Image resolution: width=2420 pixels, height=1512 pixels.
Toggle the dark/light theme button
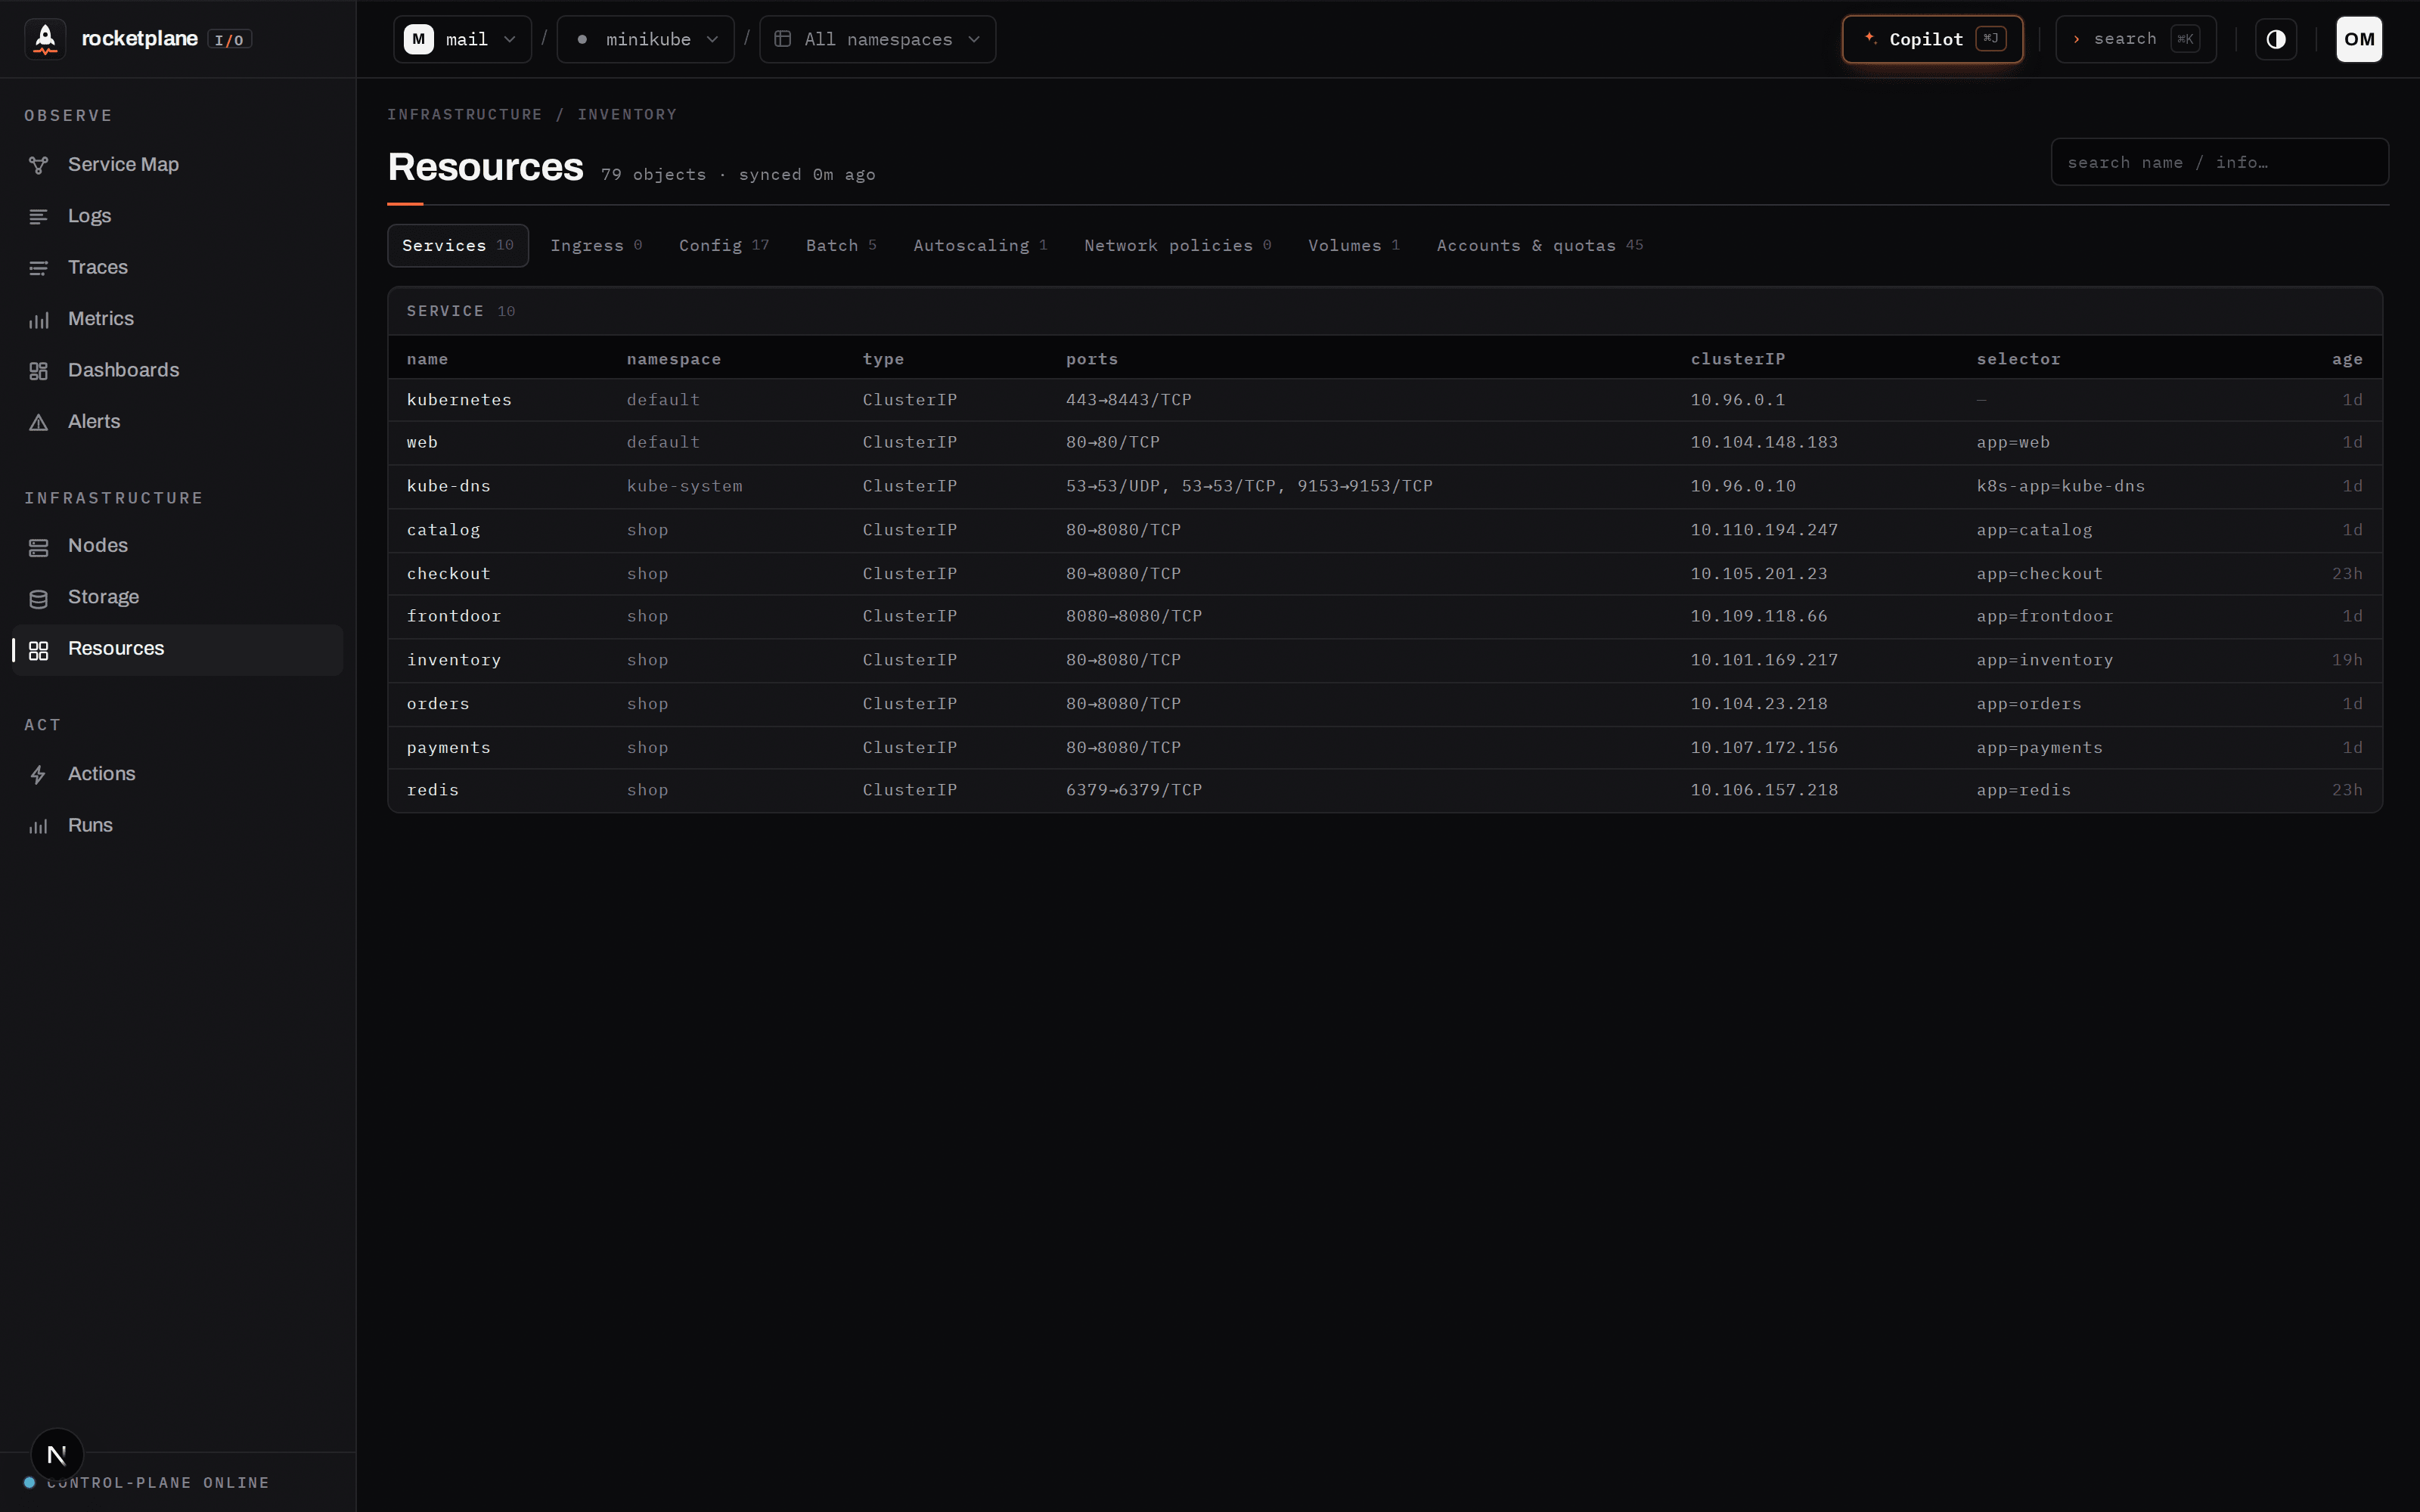pos(2275,39)
